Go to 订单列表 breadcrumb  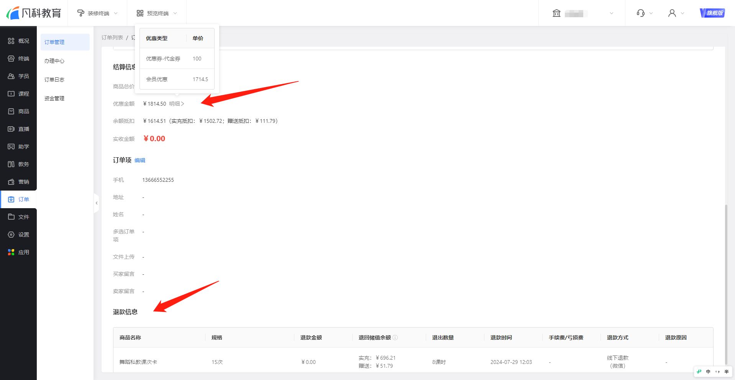click(x=112, y=38)
